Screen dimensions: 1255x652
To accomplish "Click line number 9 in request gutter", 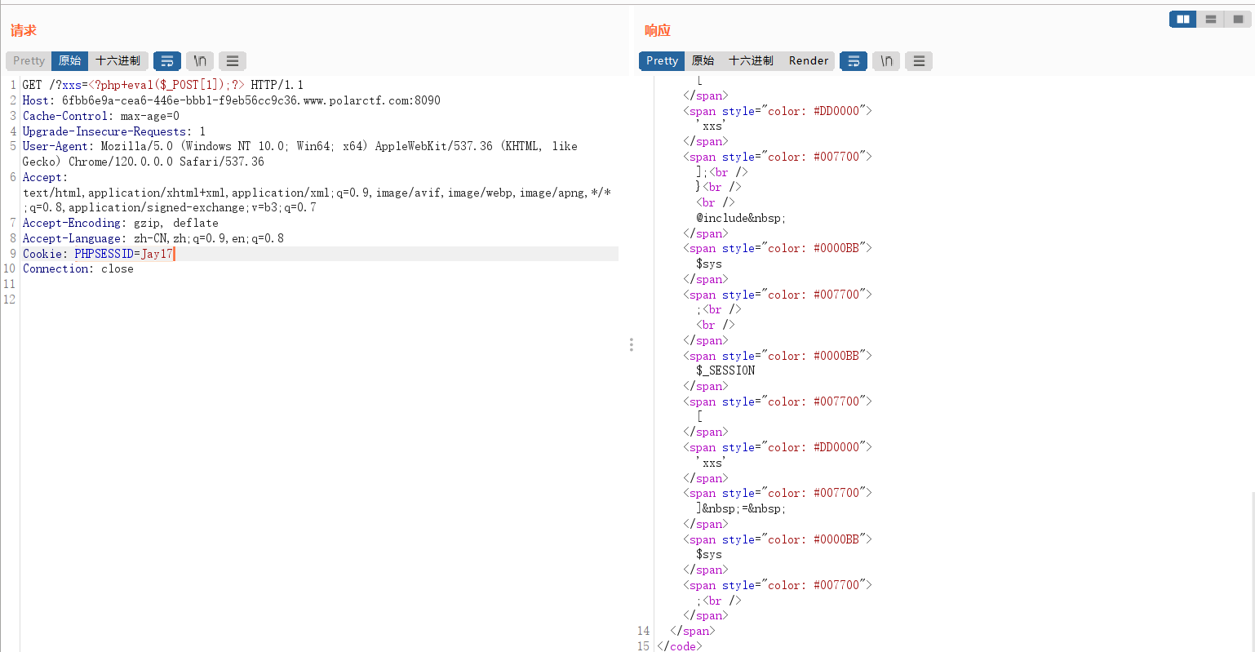I will coord(13,254).
